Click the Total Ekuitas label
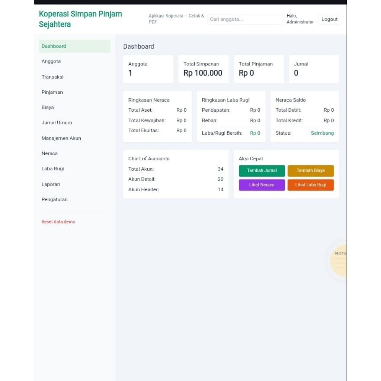 tap(144, 131)
